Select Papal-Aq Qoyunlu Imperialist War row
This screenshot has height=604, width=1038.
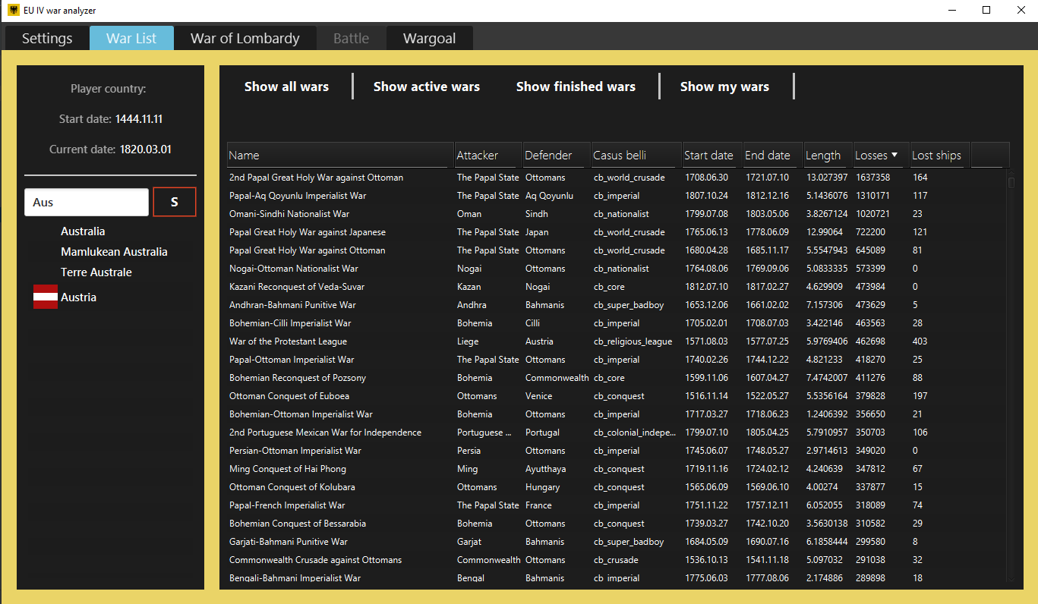coord(616,196)
